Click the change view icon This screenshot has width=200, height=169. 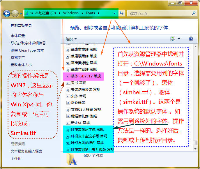click(173, 39)
